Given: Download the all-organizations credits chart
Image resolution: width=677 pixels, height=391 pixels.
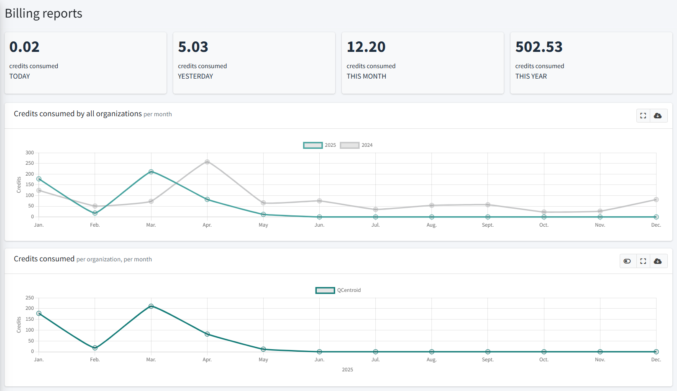Looking at the screenshot, I should click(658, 116).
